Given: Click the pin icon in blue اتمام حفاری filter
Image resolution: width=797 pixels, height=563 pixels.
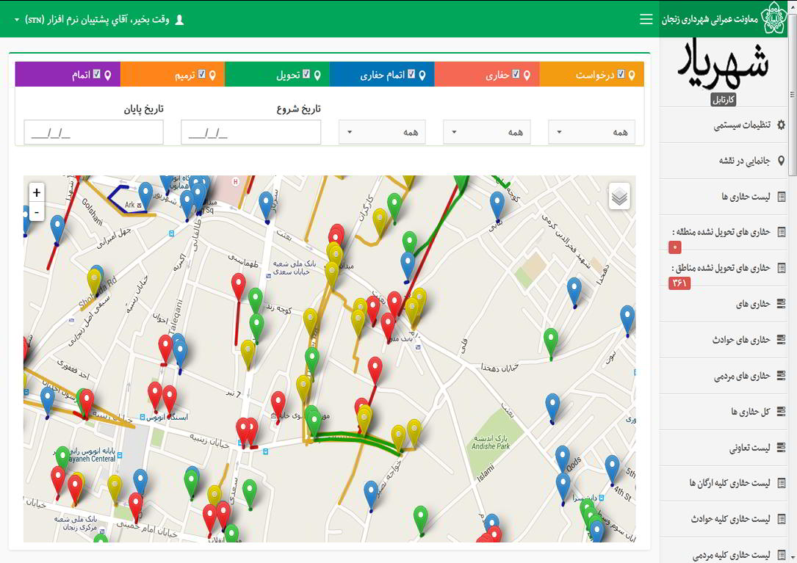Looking at the screenshot, I should pyautogui.click(x=422, y=75).
